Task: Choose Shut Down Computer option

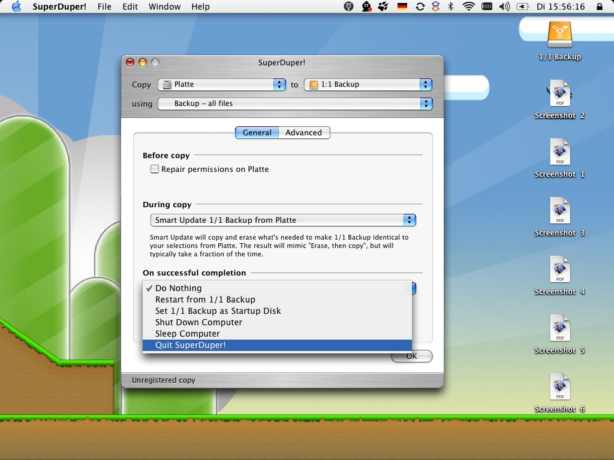Action: pyautogui.click(x=277, y=322)
